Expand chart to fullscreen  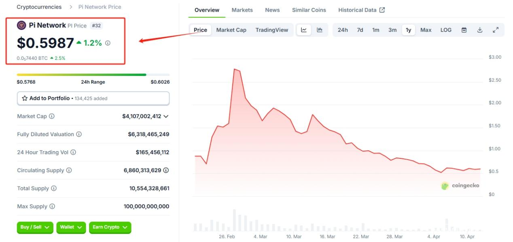coord(496,30)
